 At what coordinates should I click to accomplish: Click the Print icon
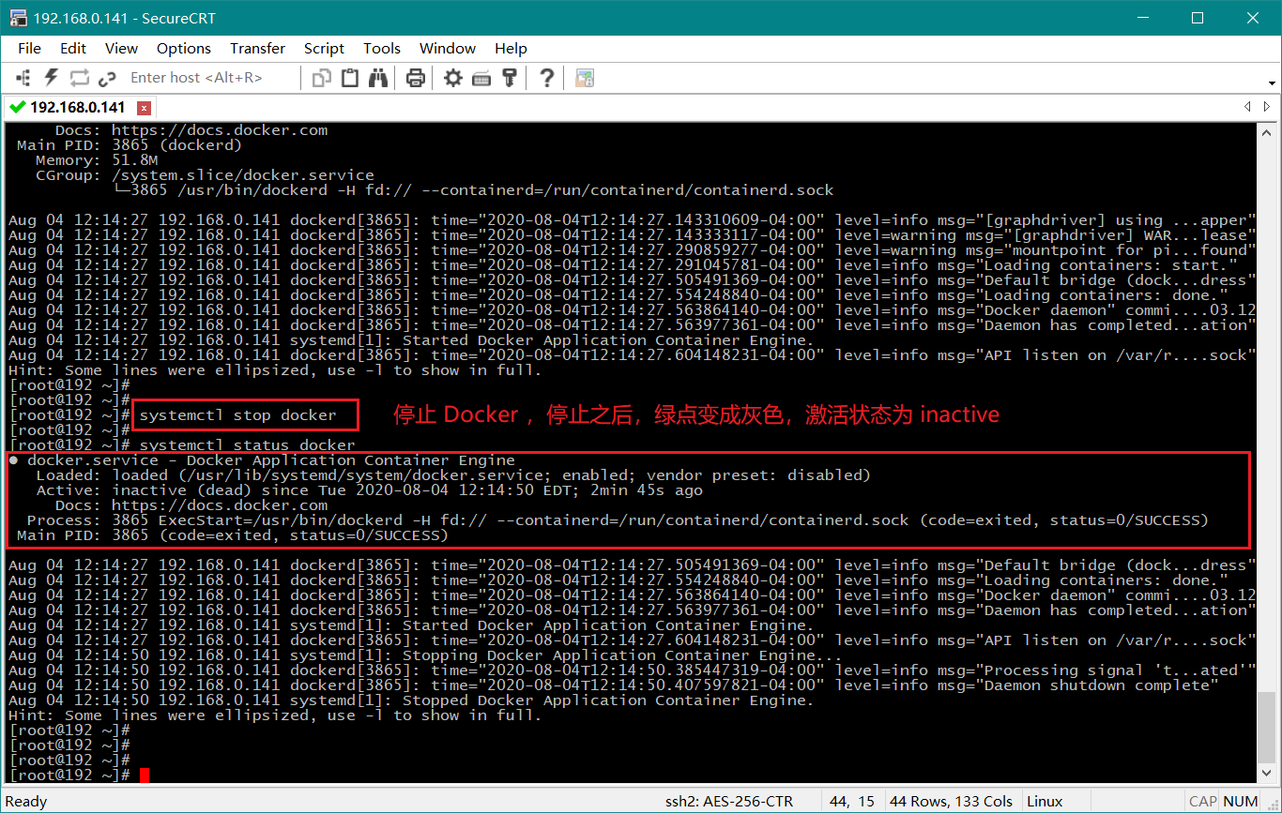(x=416, y=78)
